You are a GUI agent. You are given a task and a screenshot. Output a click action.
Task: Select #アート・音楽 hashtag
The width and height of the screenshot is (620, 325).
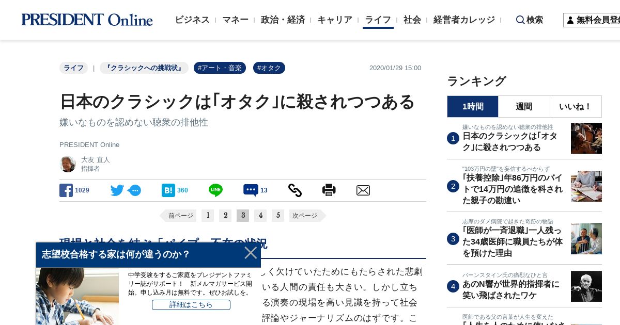(220, 68)
